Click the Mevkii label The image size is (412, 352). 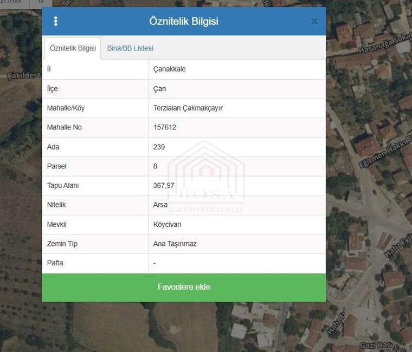57,225
